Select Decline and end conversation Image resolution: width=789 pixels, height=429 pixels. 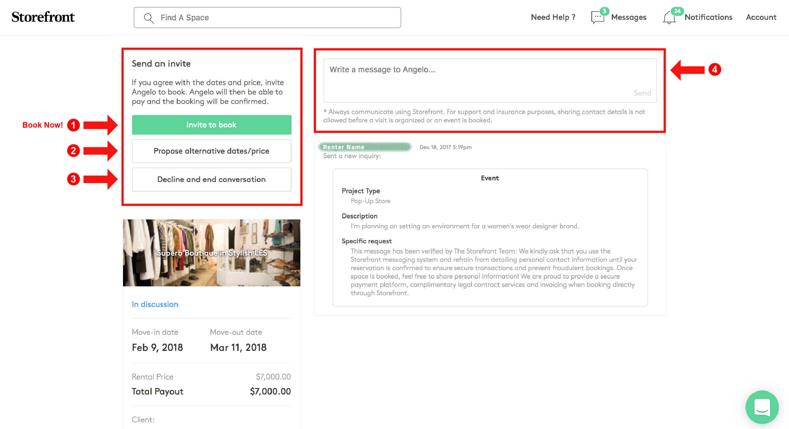[211, 179]
